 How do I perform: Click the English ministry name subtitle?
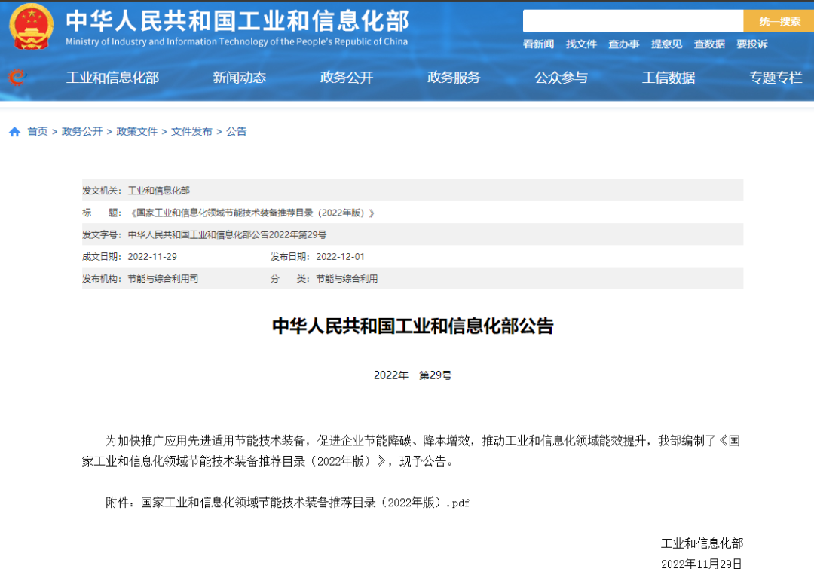pyautogui.click(x=237, y=42)
